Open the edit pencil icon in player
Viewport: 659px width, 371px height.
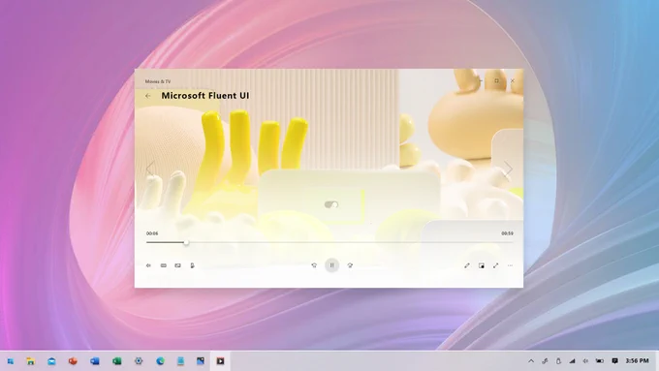pos(467,265)
